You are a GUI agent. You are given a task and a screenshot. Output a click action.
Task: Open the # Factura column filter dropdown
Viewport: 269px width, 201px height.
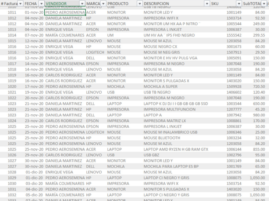20,3
